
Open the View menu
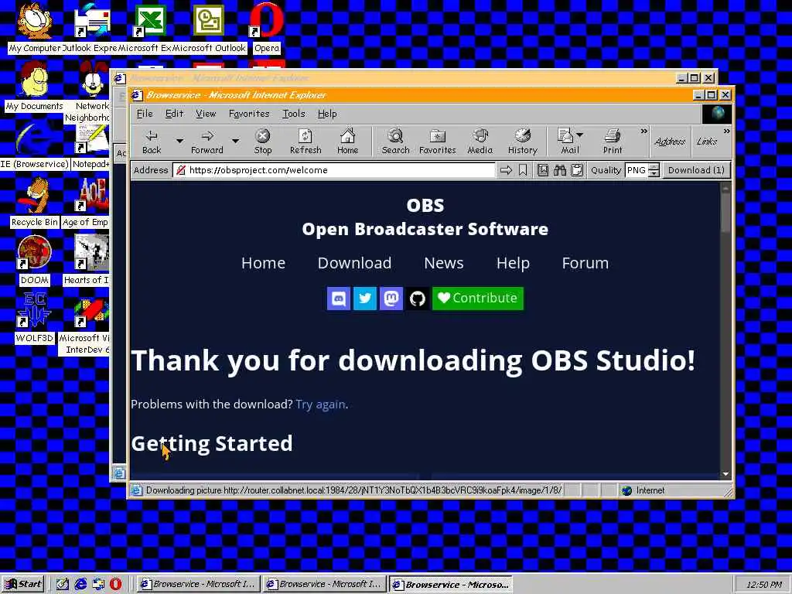[x=206, y=114]
